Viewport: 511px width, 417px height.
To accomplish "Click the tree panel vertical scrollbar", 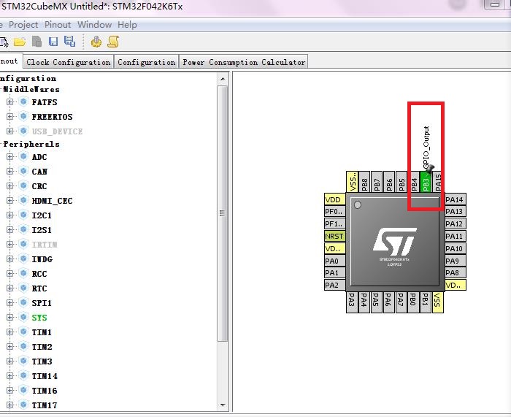I will (223, 213).
